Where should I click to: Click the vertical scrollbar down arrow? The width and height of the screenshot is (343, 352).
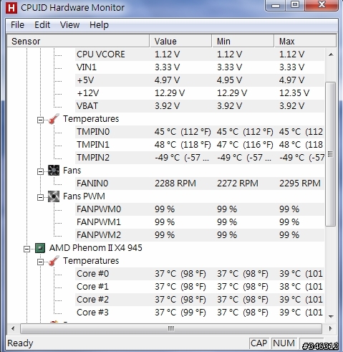tap(331, 316)
